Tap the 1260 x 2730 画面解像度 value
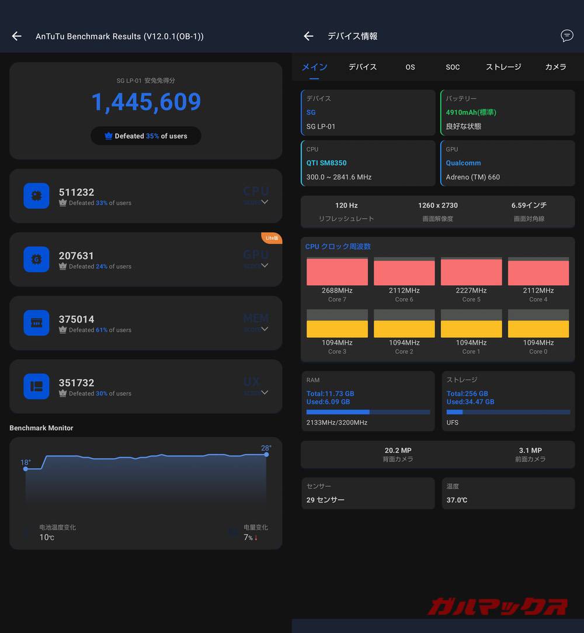Viewport: 584px width, 633px height. (437, 206)
